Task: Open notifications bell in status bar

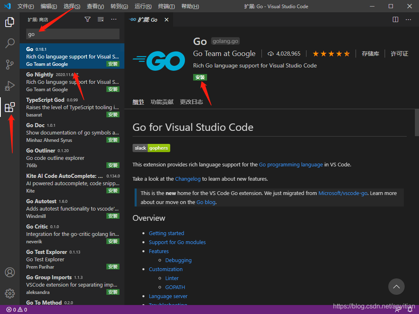Action: (x=410, y=310)
